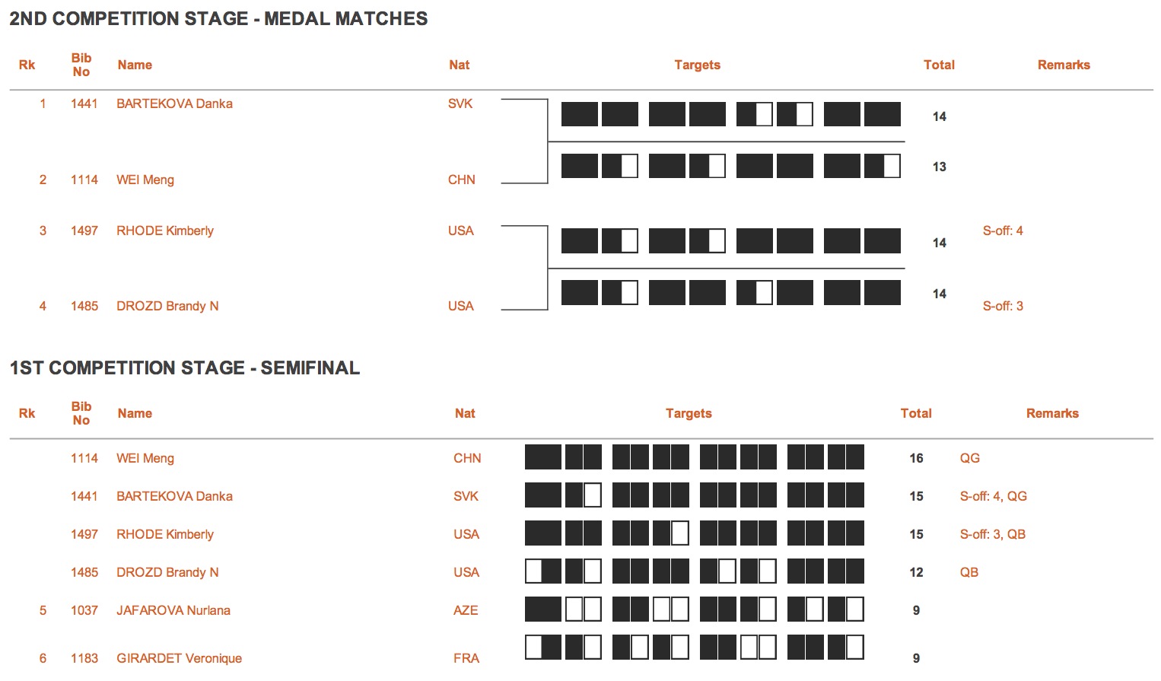Click DROZD Brandy N in the semifinal table
The image size is (1161, 681).
click(x=167, y=572)
